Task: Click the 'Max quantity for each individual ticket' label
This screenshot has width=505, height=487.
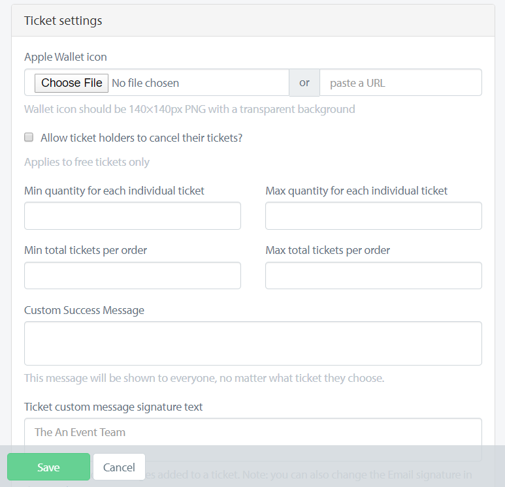Action: 357,191
